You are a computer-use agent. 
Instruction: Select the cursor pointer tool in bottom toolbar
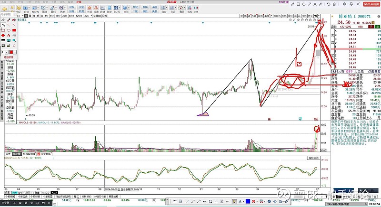(234, 201)
